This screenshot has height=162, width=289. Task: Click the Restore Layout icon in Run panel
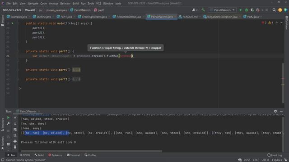coord(8,144)
